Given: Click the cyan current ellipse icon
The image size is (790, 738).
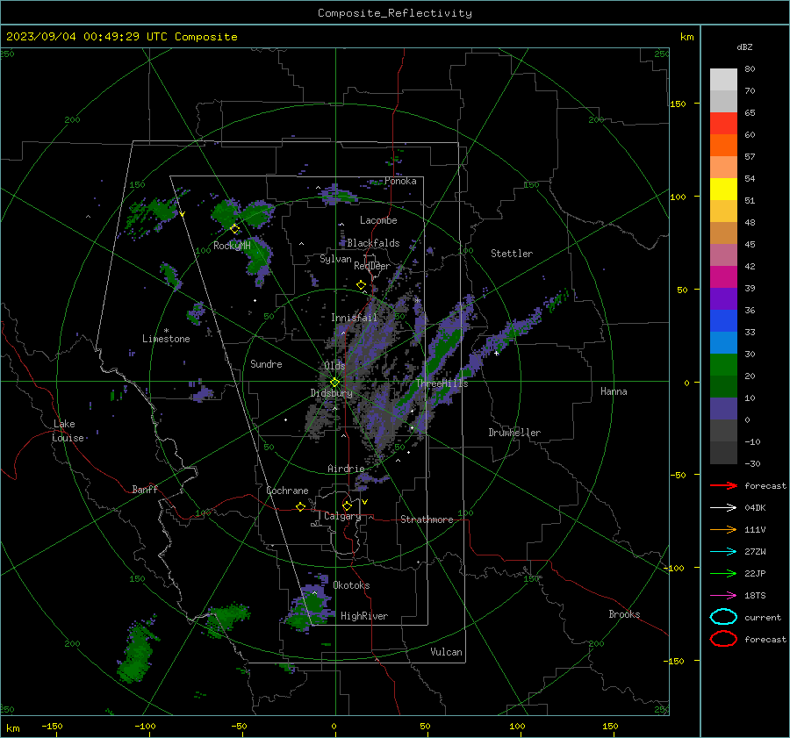Looking at the screenshot, I should point(723,617).
